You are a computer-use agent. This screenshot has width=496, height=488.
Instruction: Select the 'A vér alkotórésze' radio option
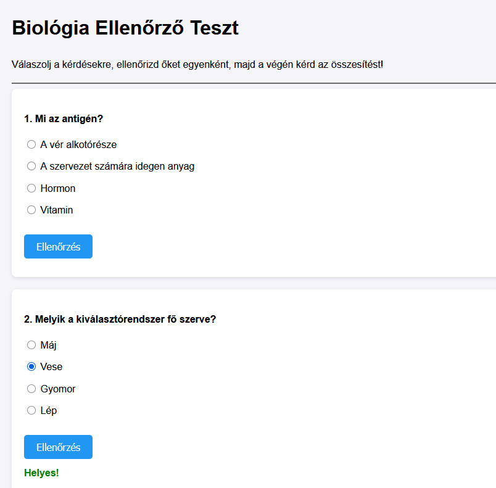click(x=31, y=144)
